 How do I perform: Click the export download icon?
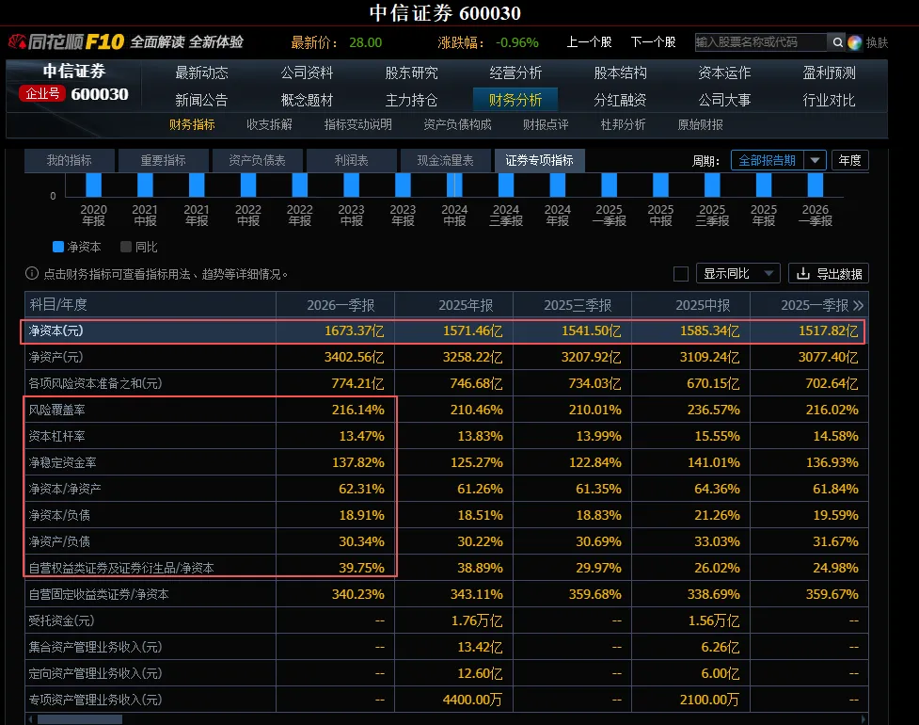click(x=803, y=273)
